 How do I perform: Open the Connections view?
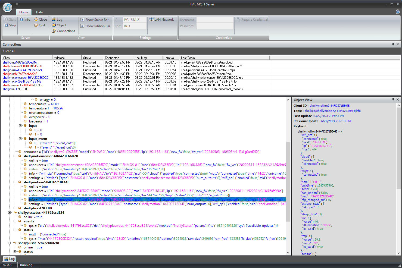[x=64, y=31]
